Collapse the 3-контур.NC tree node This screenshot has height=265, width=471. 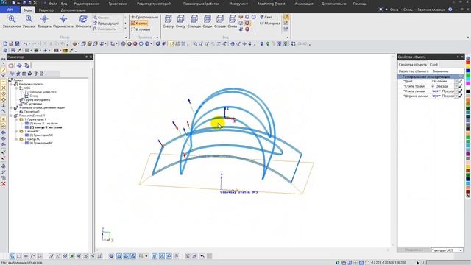tap(16, 139)
